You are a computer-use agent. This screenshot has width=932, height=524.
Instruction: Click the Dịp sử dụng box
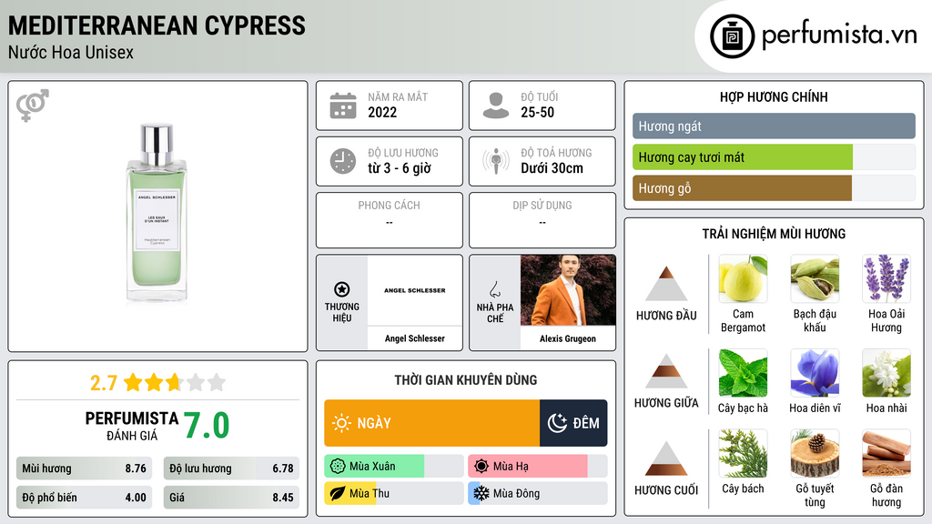click(542, 220)
